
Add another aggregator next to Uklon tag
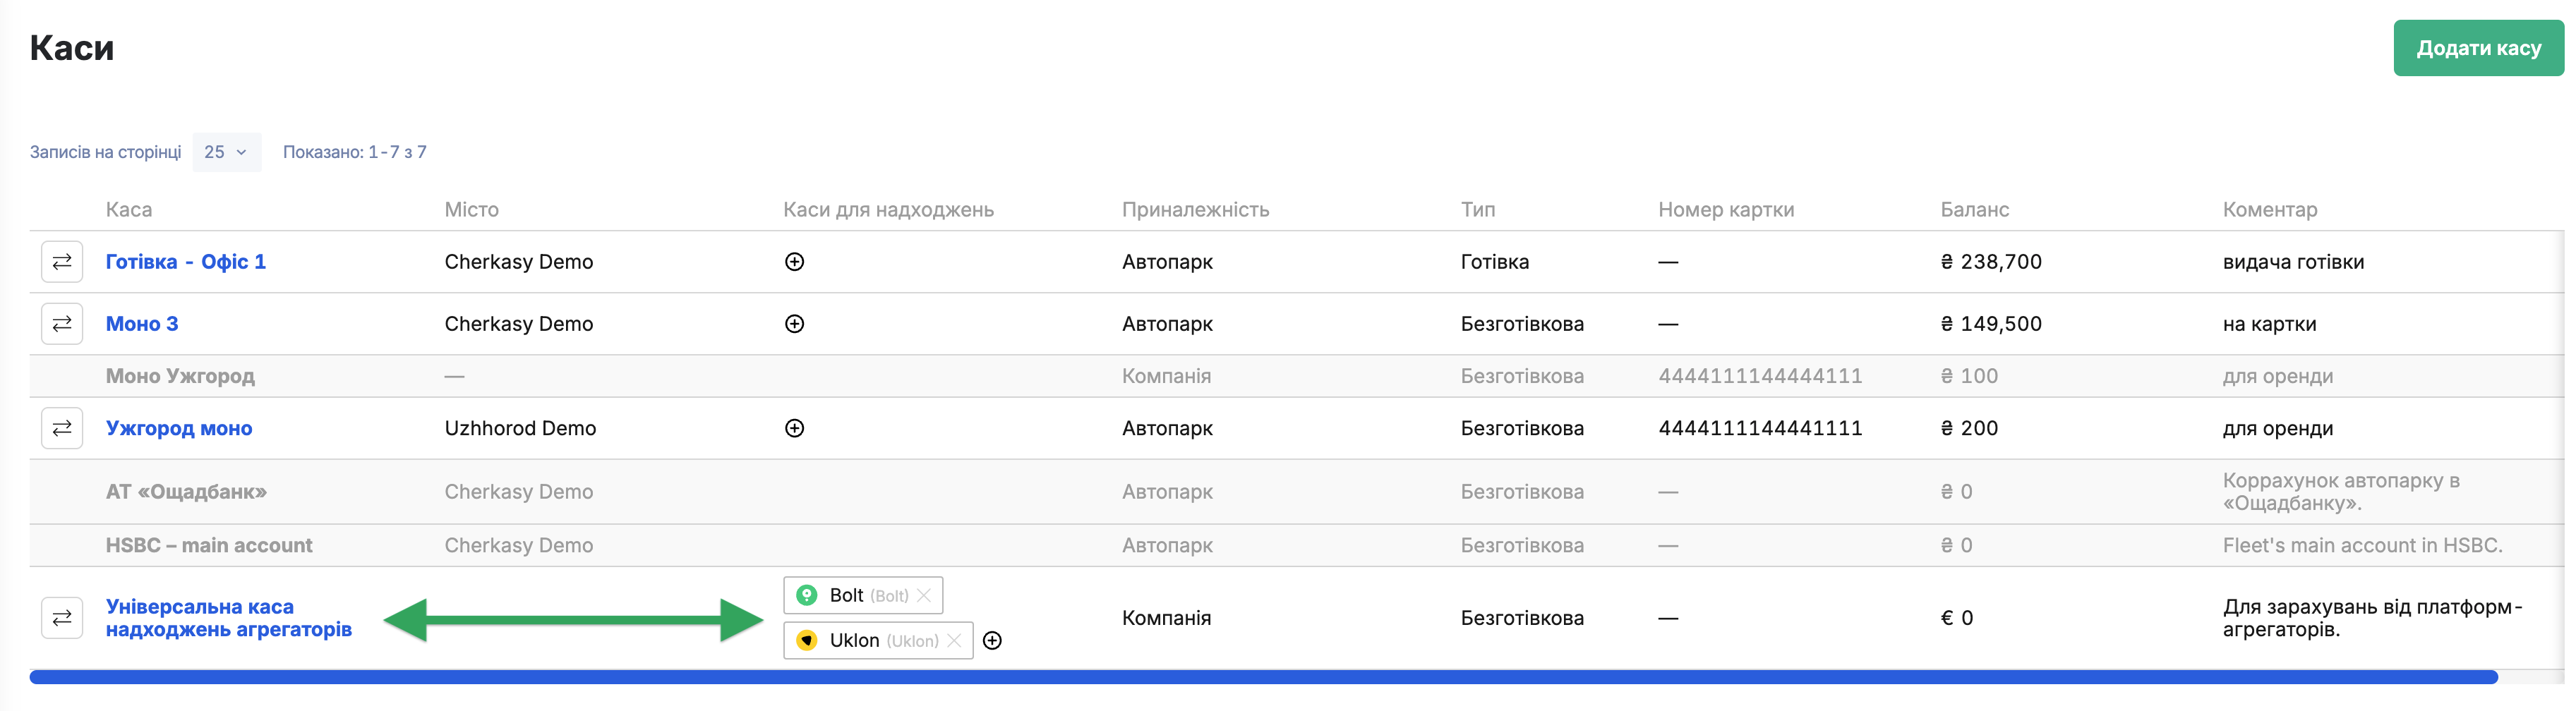[992, 641]
